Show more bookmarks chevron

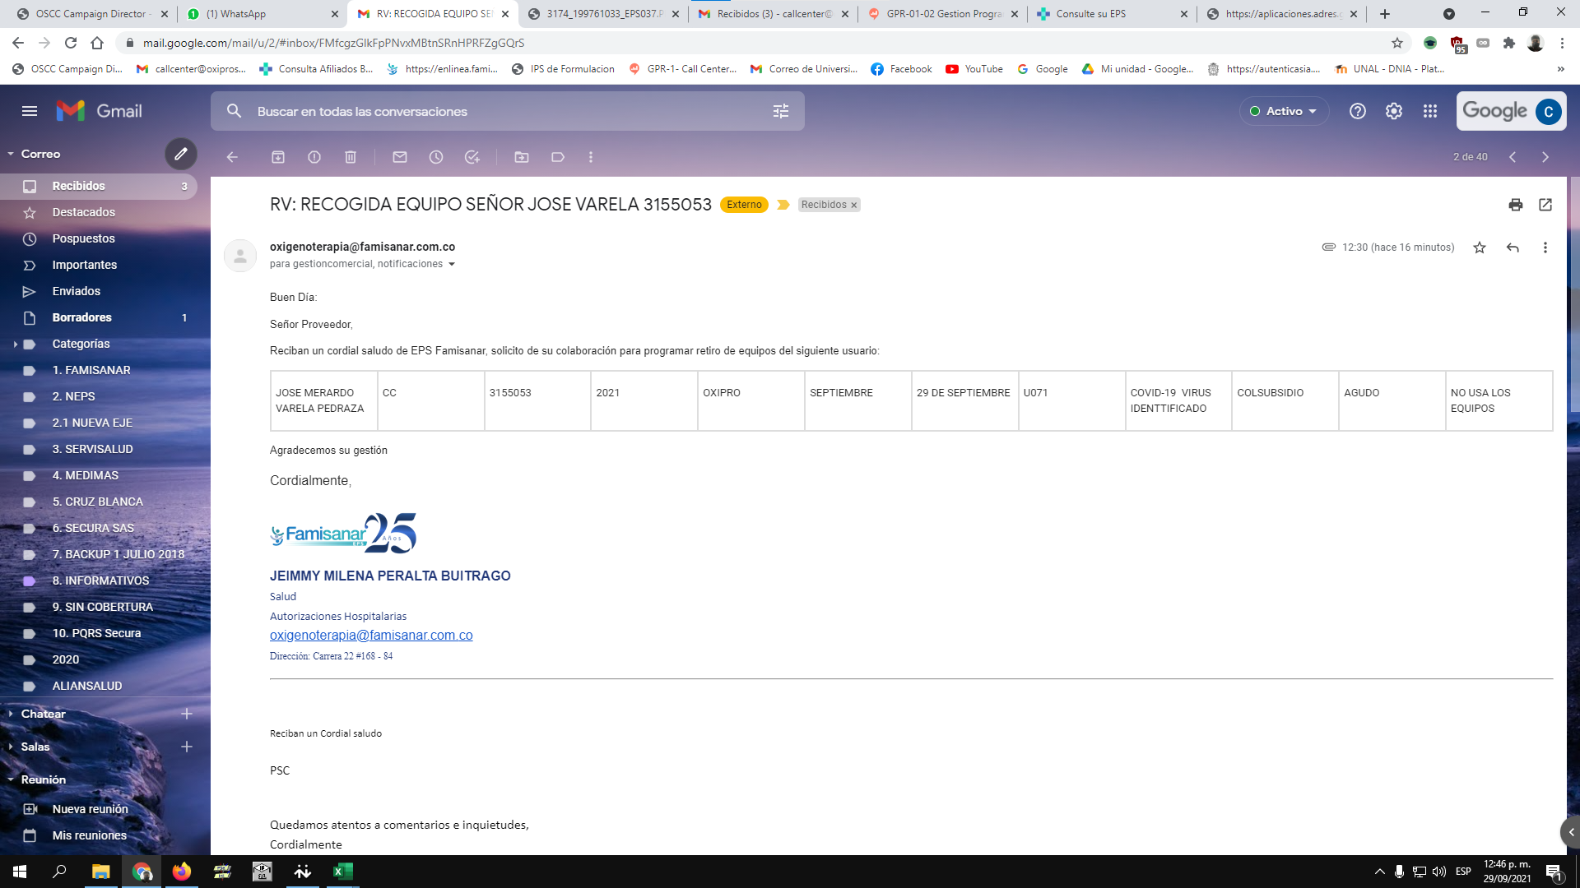[1561, 69]
